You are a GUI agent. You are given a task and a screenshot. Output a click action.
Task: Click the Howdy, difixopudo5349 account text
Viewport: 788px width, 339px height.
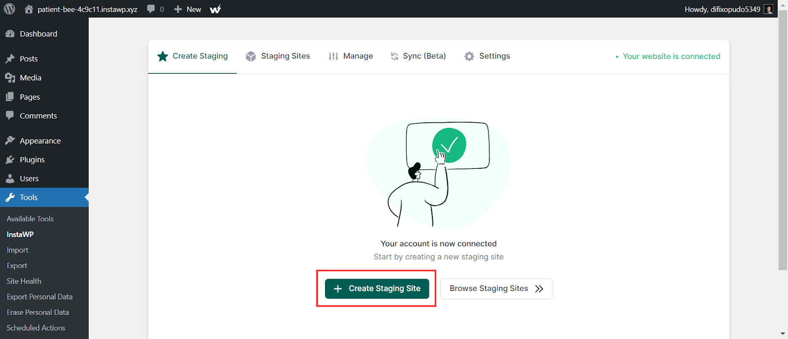pos(722,9)
